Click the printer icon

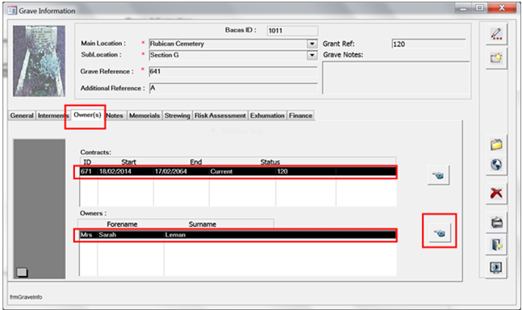pyautogui.click(x=496, y=222)
